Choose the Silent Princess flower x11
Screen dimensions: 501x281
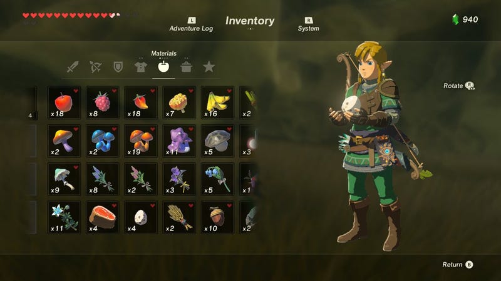click(x=64, y=217)
